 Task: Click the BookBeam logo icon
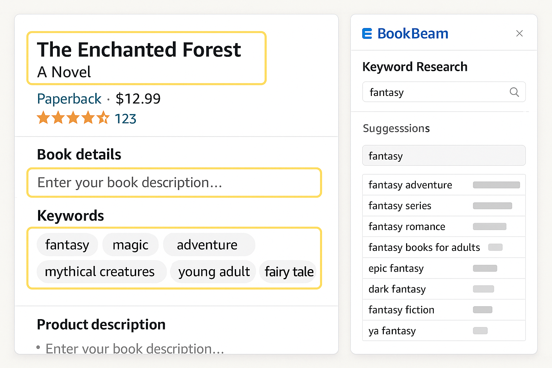(x=367, y=33)
